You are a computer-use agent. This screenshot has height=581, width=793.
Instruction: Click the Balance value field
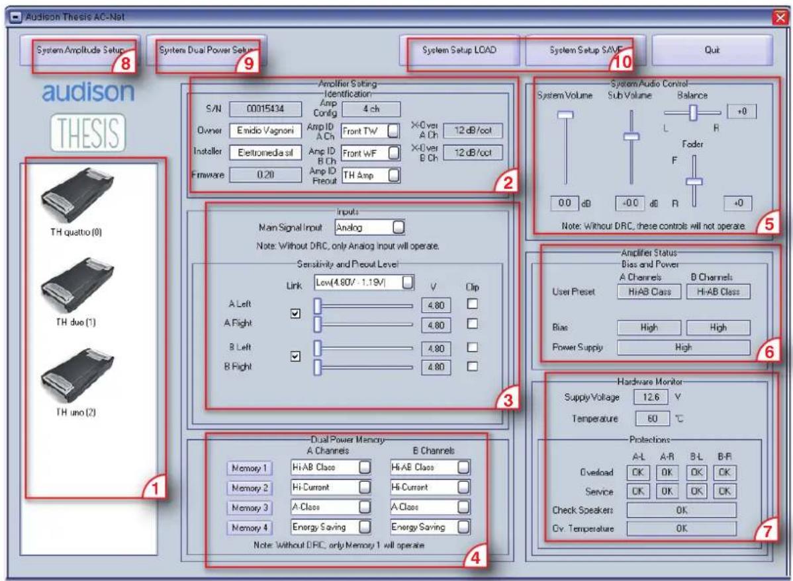742,111
